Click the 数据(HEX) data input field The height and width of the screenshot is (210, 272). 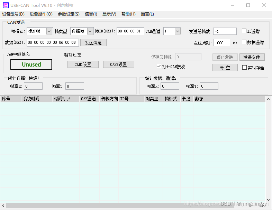pyautogui.click(x=53, y=42)
